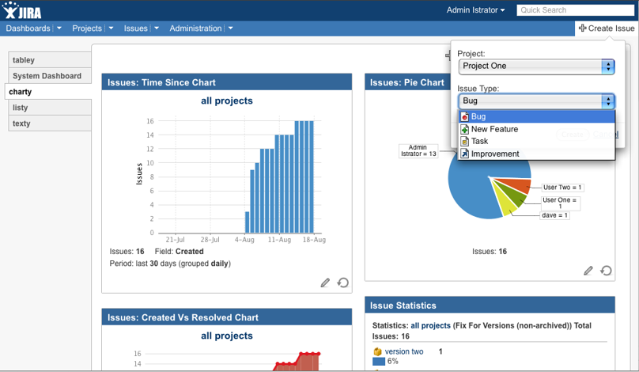Click the User Two = 1 pie label
Screen dimensions: 639x372
coord(562,188)
